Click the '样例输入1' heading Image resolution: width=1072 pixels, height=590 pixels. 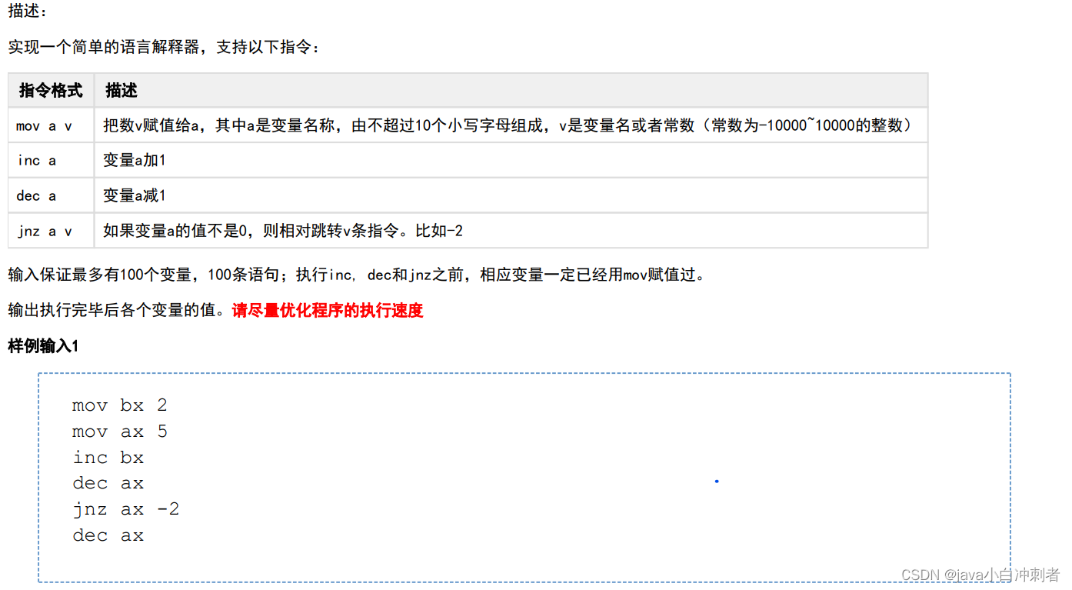pyautogui.click(x=43, y=346)
